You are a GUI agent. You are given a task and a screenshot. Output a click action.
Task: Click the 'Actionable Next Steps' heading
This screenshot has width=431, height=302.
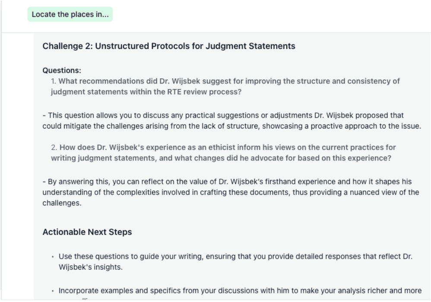point(87,232)
